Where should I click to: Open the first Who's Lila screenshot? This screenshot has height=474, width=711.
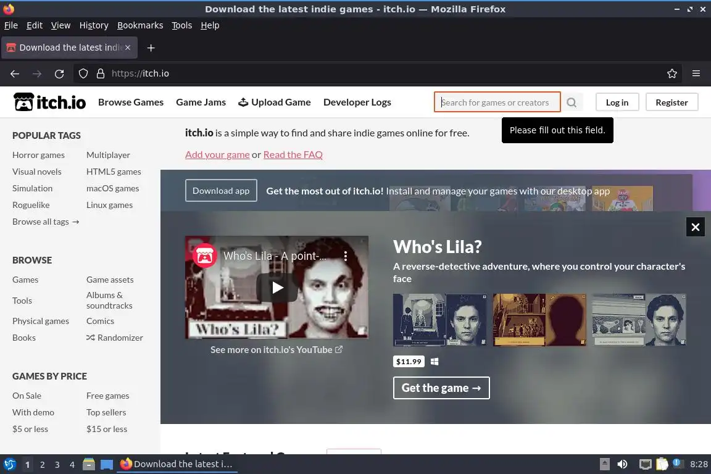pos(440,320)
